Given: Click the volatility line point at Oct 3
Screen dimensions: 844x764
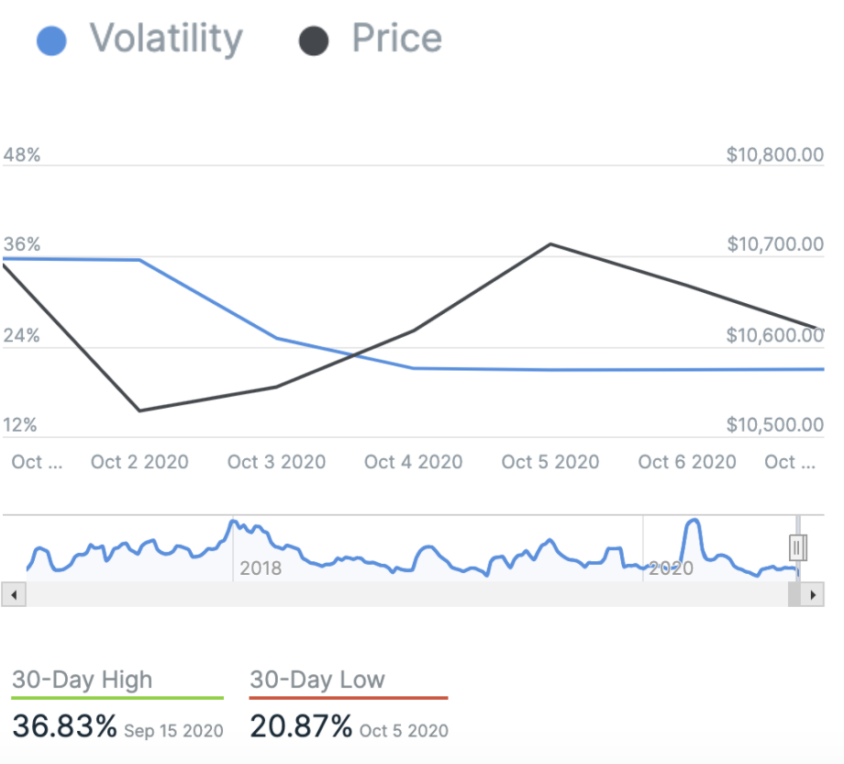Looking at the screenshot, I should [276, 338].
